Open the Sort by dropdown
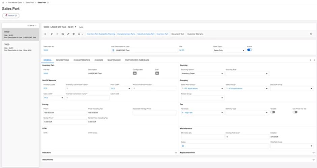 pyautogui.click(x=32, y=26)
